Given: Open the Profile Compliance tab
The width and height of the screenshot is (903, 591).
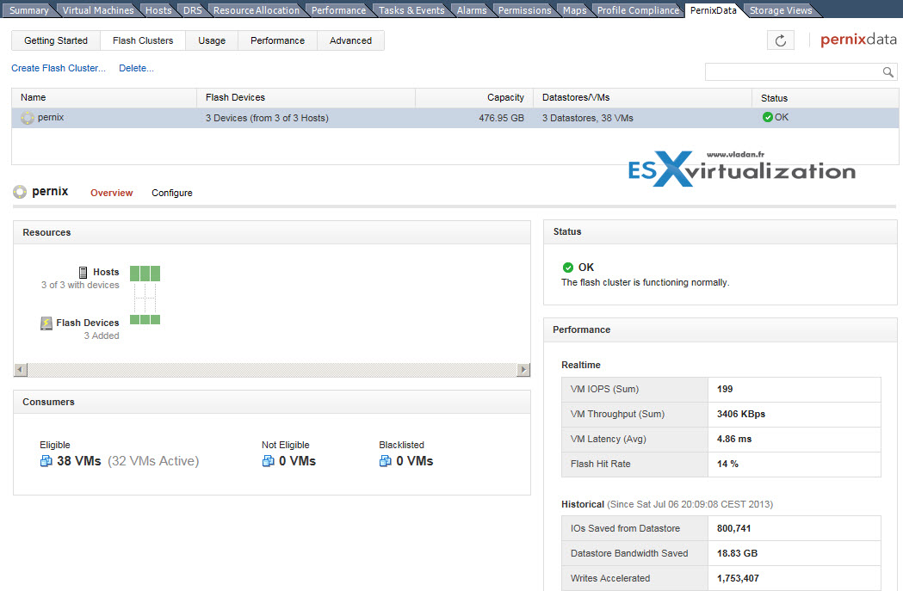Looking at the screenshot, I should 638,10.
